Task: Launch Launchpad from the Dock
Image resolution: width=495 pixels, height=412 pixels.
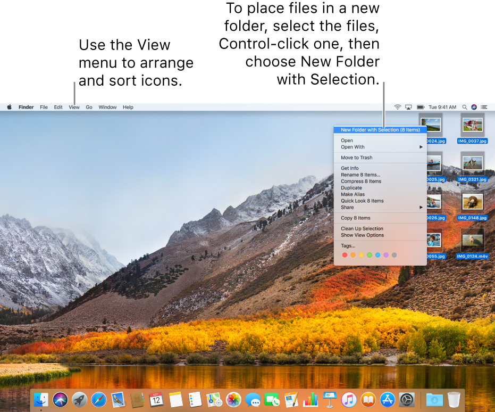Action: [x=79, y=400]
